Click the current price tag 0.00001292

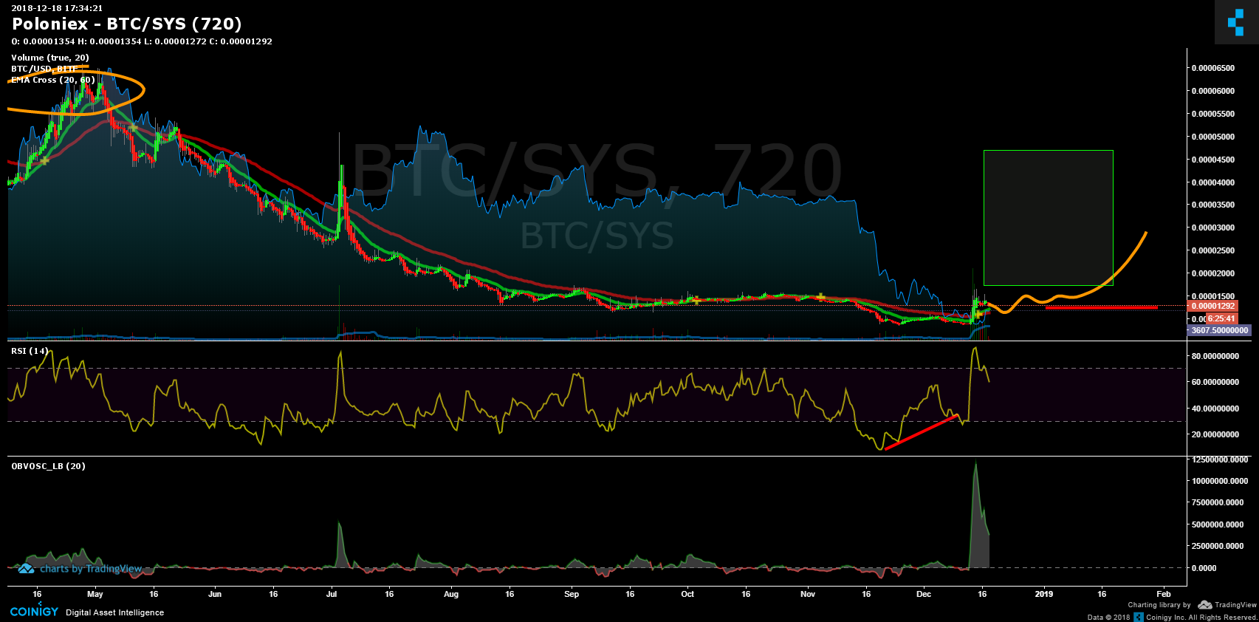(1212, 306)
